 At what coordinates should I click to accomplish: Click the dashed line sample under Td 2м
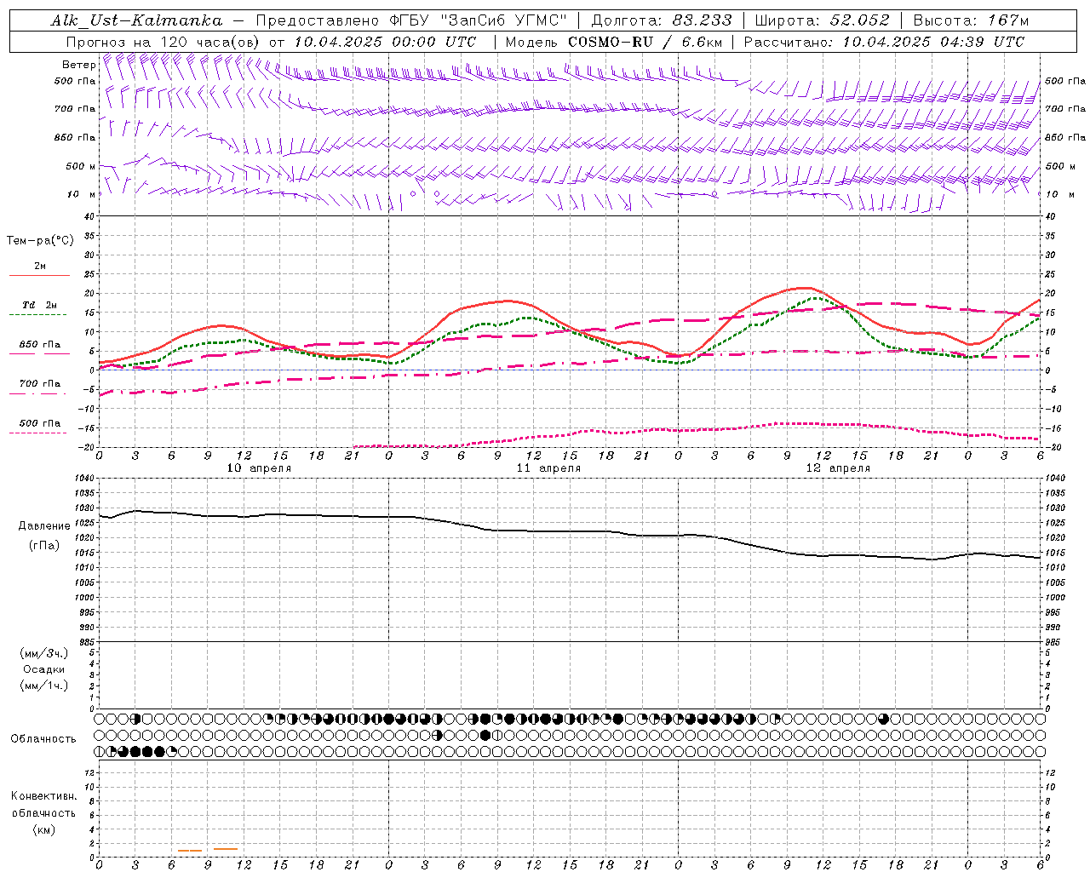38,315
